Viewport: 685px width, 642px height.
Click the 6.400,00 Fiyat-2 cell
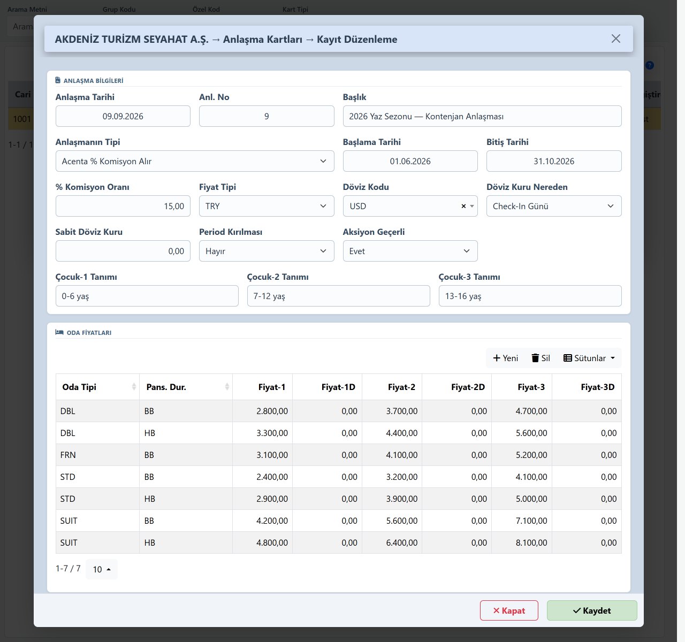pos(392,542)
